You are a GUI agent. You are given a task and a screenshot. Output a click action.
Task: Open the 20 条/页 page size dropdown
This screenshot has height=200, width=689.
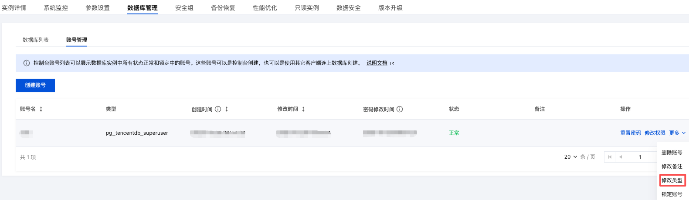click(x=570, y=157)
